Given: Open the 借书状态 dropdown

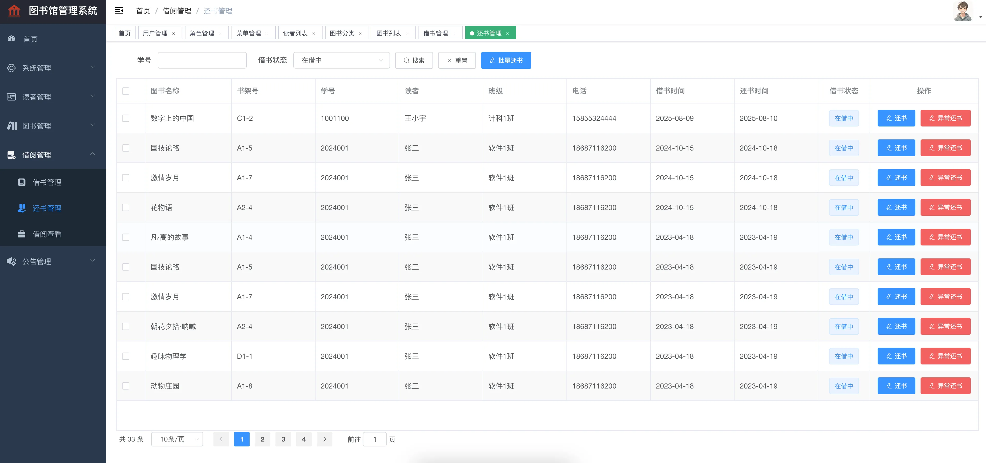Looking at the screenshot, I should tap(341, 61).
